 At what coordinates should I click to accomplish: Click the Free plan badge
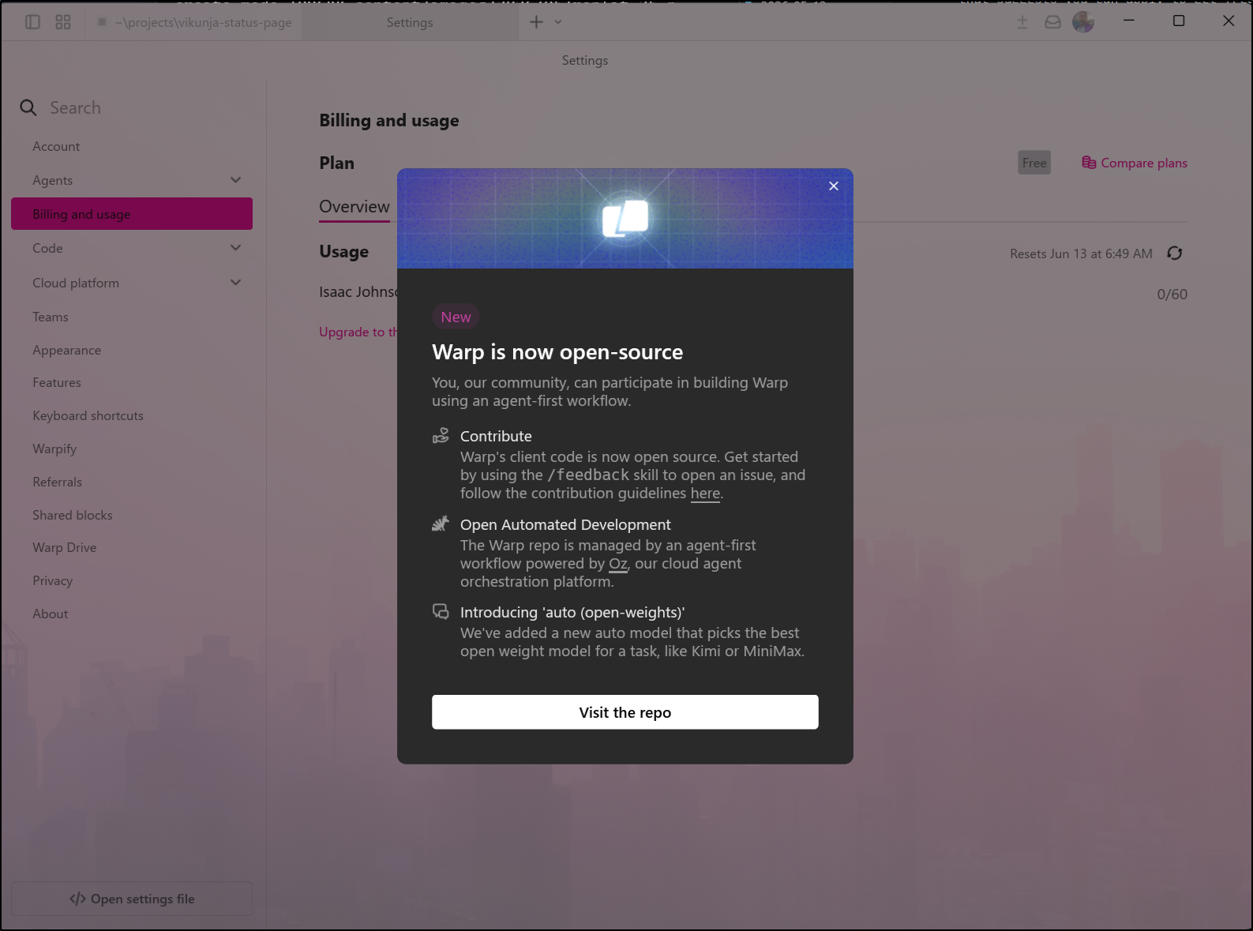1034,163
